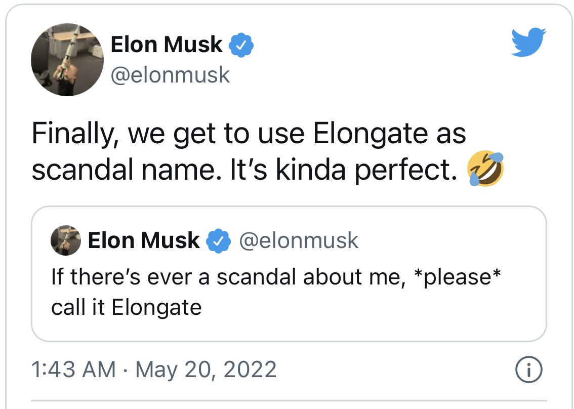Open the tweet info icon
This screenshot has height=409, width=574.
528,370
